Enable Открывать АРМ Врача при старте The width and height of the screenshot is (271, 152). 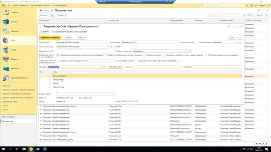(x=180, y=61)
